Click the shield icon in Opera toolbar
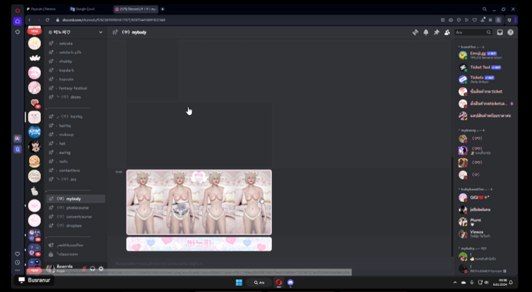The height and width of the screenshot is (292, 532). pyautogui.click(x=458, y=20)
